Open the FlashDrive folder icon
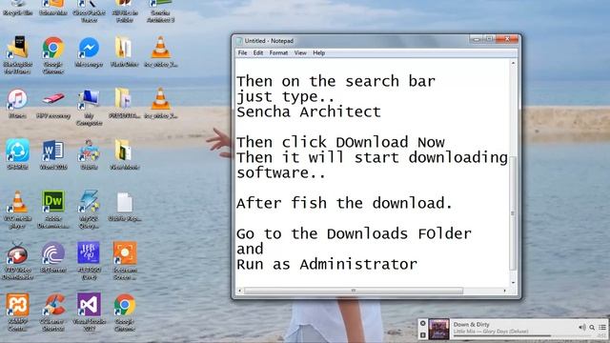This screenshot has height=343, width=610. [x=125, y=51]
